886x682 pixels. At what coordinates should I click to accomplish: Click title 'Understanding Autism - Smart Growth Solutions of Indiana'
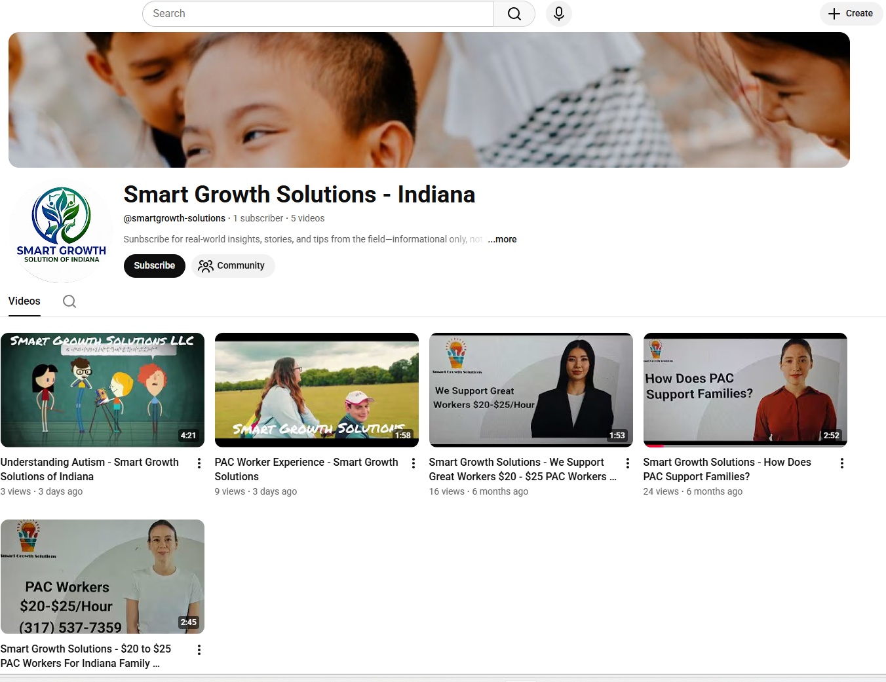click(90, 470)
